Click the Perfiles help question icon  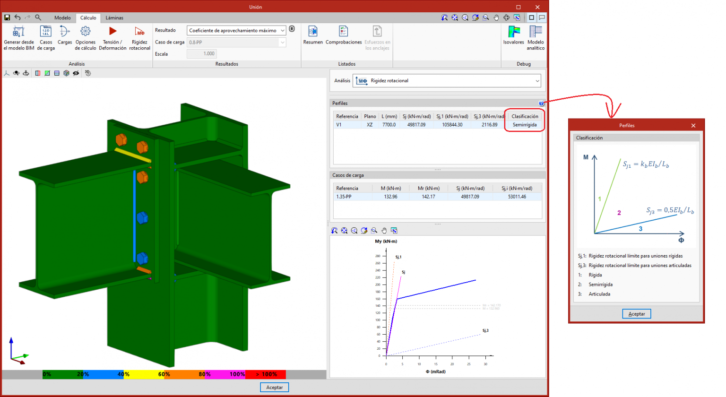tap(541, 104)
